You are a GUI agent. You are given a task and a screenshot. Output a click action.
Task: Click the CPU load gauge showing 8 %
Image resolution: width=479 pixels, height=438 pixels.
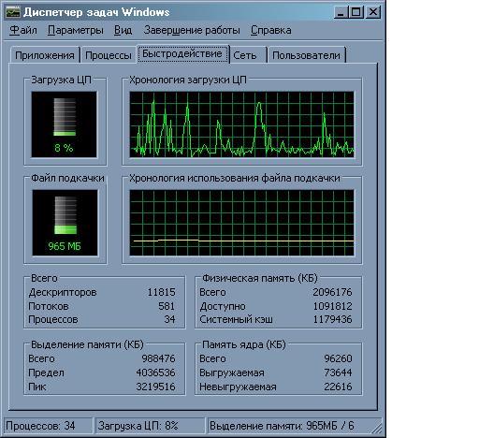pyautogui.click(x=65, y=124)
